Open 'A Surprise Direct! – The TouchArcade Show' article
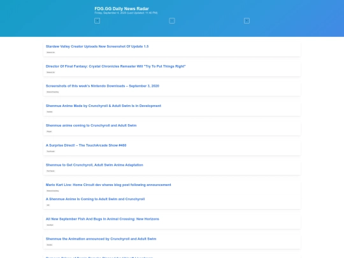Image resolution: width=344 pixels, height=258 pixels. click(86, 145)
